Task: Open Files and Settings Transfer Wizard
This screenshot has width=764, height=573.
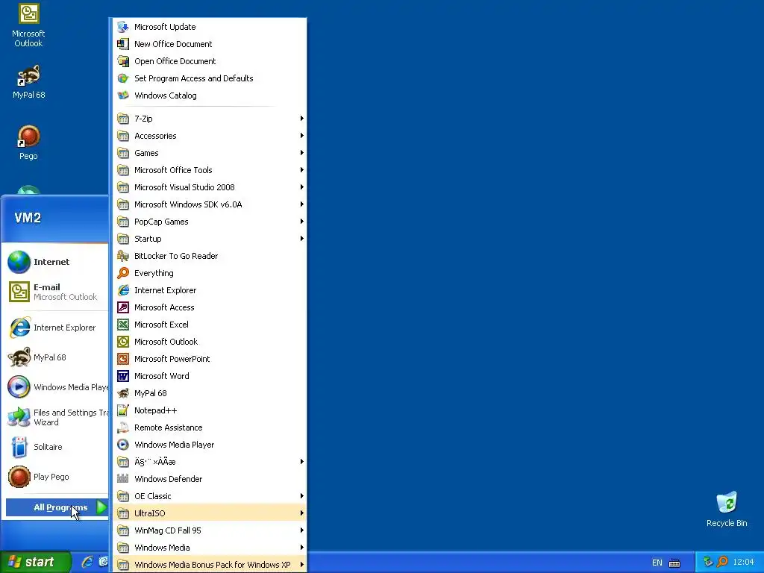Action: 56,418
